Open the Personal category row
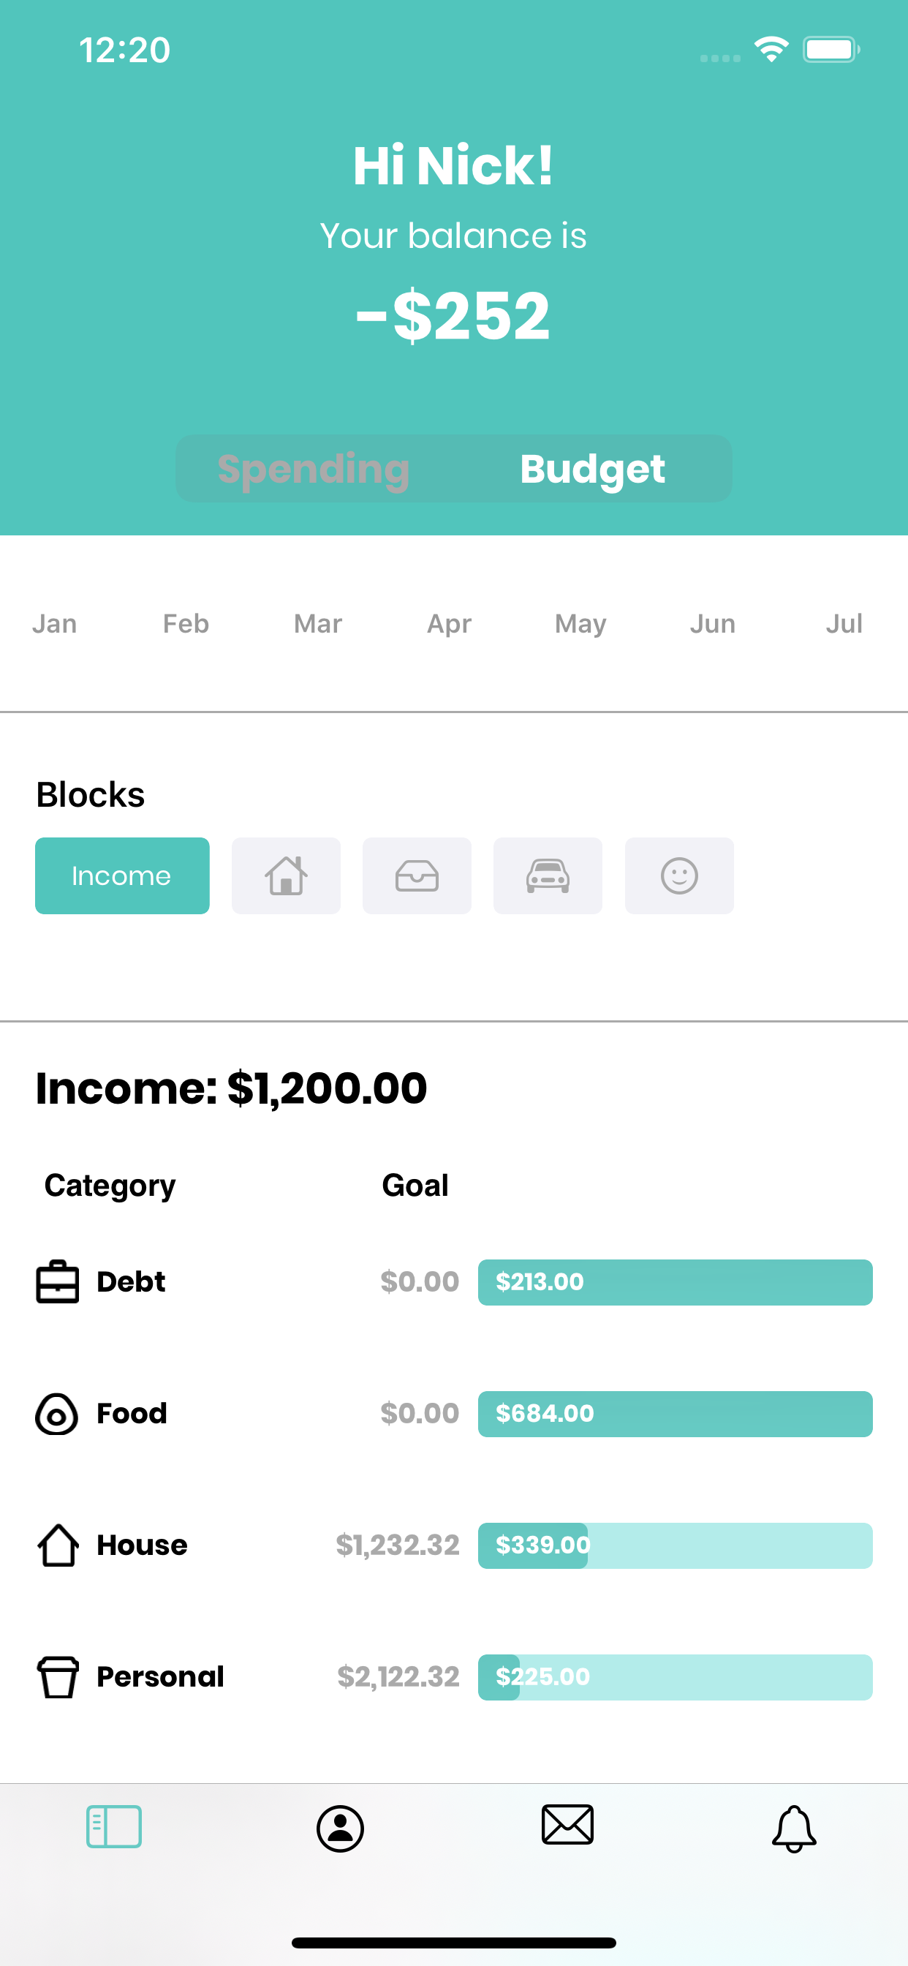Viewport: 908px width, 1966px height. tap(454, 1677)
